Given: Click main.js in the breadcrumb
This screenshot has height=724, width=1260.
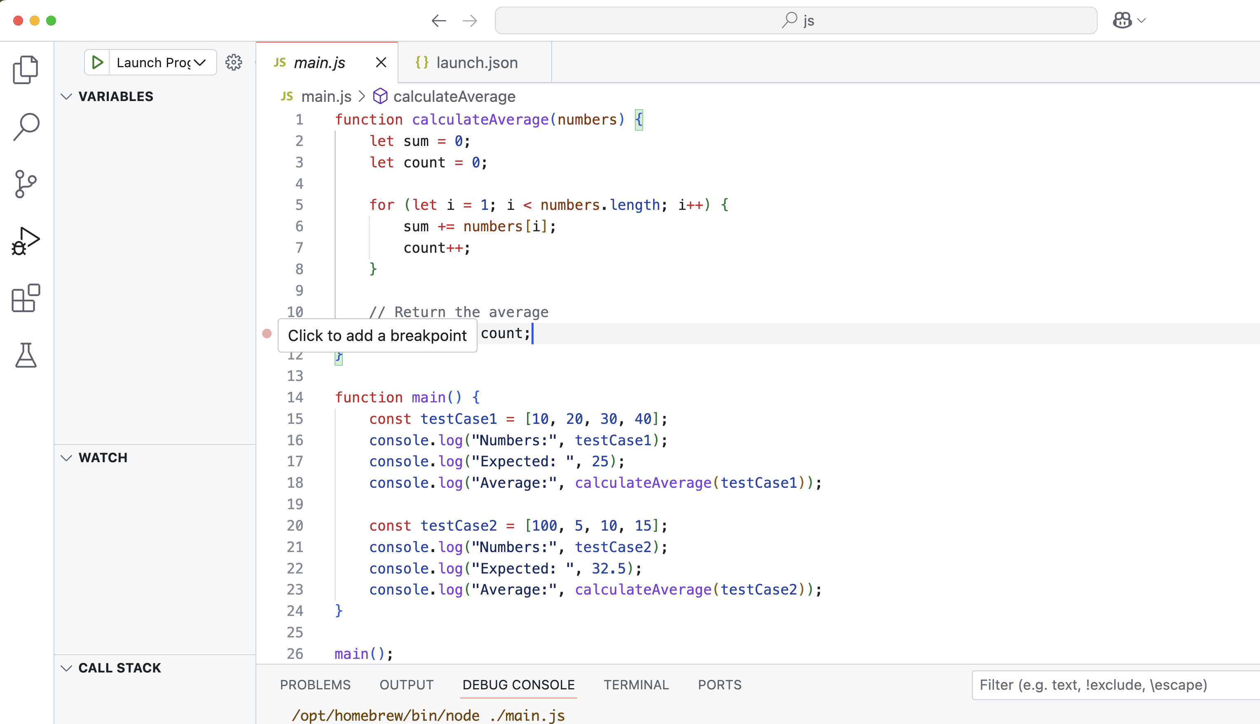Looking at the screenshot, I should [x=326, y=96].
